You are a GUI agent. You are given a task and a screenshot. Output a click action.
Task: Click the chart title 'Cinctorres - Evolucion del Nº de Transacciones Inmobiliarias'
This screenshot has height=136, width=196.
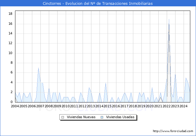click(x=98, y=3)
